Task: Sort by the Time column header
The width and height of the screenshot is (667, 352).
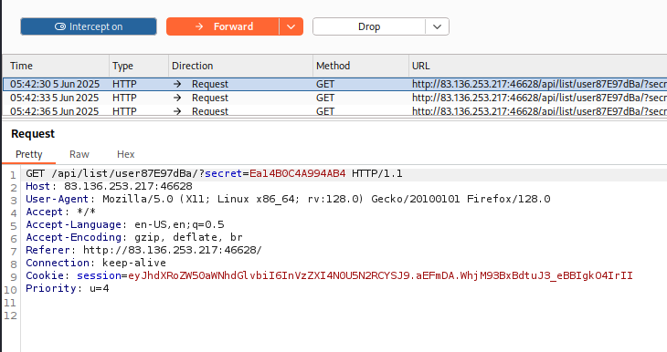Action: click(x=56, y=66)
